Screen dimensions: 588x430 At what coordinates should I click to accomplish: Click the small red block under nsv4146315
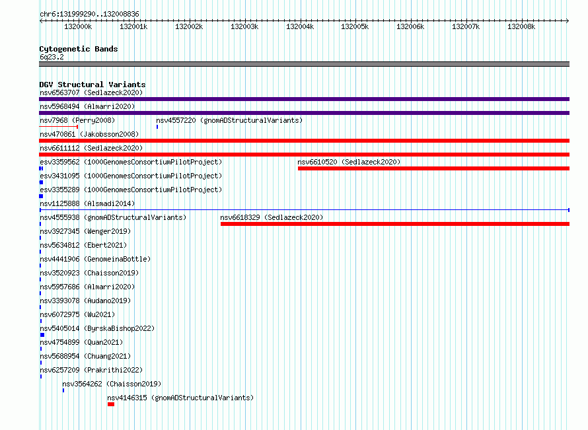click(110, 404)
